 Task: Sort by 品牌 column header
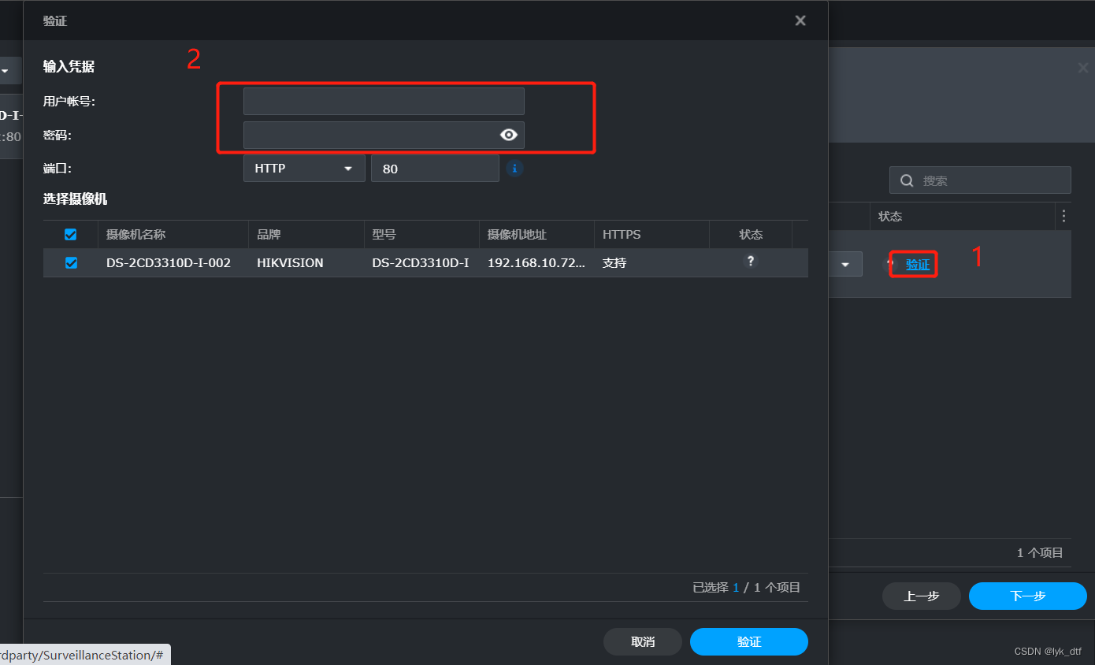coord(306,235)
